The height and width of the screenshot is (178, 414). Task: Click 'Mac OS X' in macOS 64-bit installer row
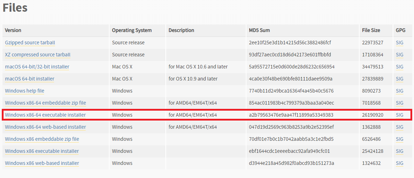pos(122,79)
